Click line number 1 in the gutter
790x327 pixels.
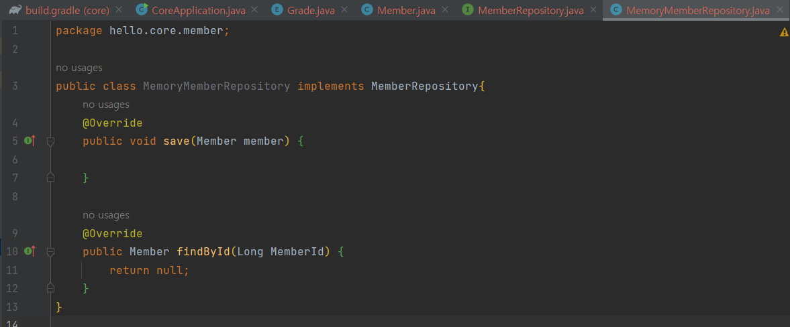click(14, 31)
